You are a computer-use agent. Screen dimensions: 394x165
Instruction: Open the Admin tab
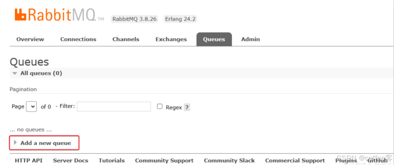click(x=251, y=39)
